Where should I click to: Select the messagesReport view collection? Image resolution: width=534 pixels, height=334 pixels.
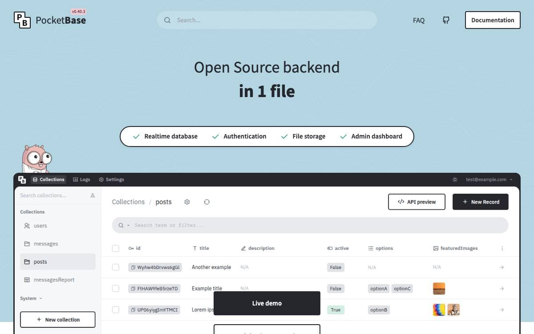pyautogui.click(x=58, y=280)
